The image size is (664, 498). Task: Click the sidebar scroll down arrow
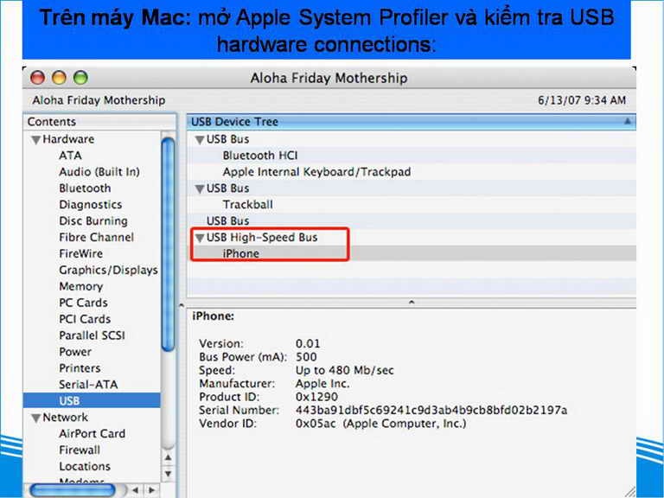click(168, 474)
